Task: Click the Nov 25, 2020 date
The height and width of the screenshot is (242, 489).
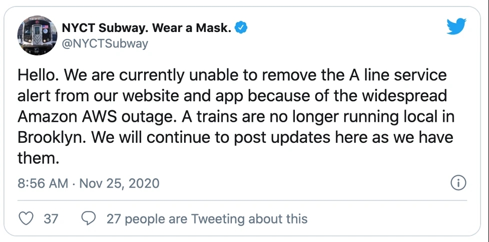Action: 120,183
